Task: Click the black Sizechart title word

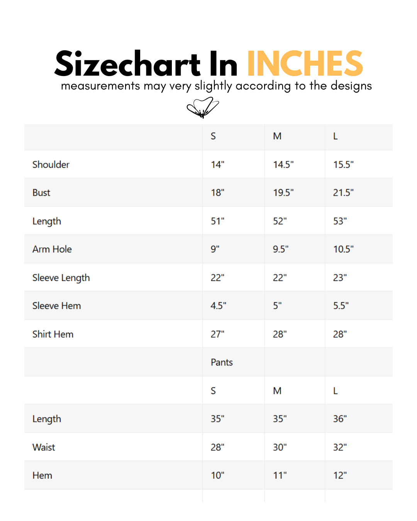Action: point(127,64)
